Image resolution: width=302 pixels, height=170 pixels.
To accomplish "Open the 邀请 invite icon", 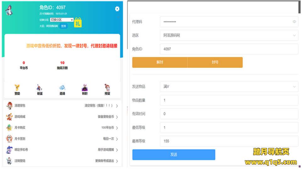I will coord(62,89).
